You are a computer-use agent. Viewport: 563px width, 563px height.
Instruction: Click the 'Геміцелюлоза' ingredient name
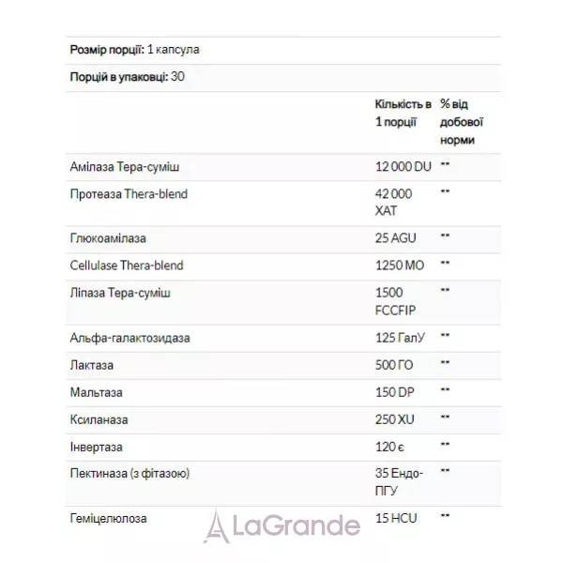pyautogui.click(x=109, y=519)
